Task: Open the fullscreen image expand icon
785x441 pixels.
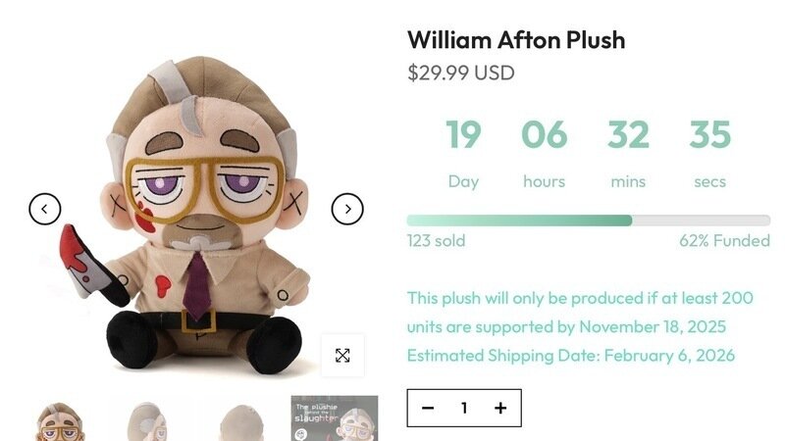Action: 342,355
